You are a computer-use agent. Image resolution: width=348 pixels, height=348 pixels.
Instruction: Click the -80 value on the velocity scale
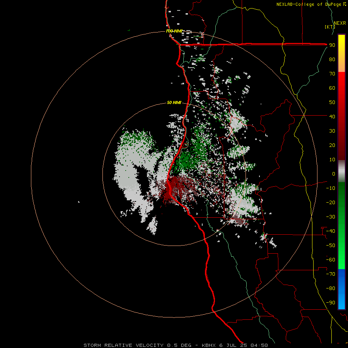331,288
